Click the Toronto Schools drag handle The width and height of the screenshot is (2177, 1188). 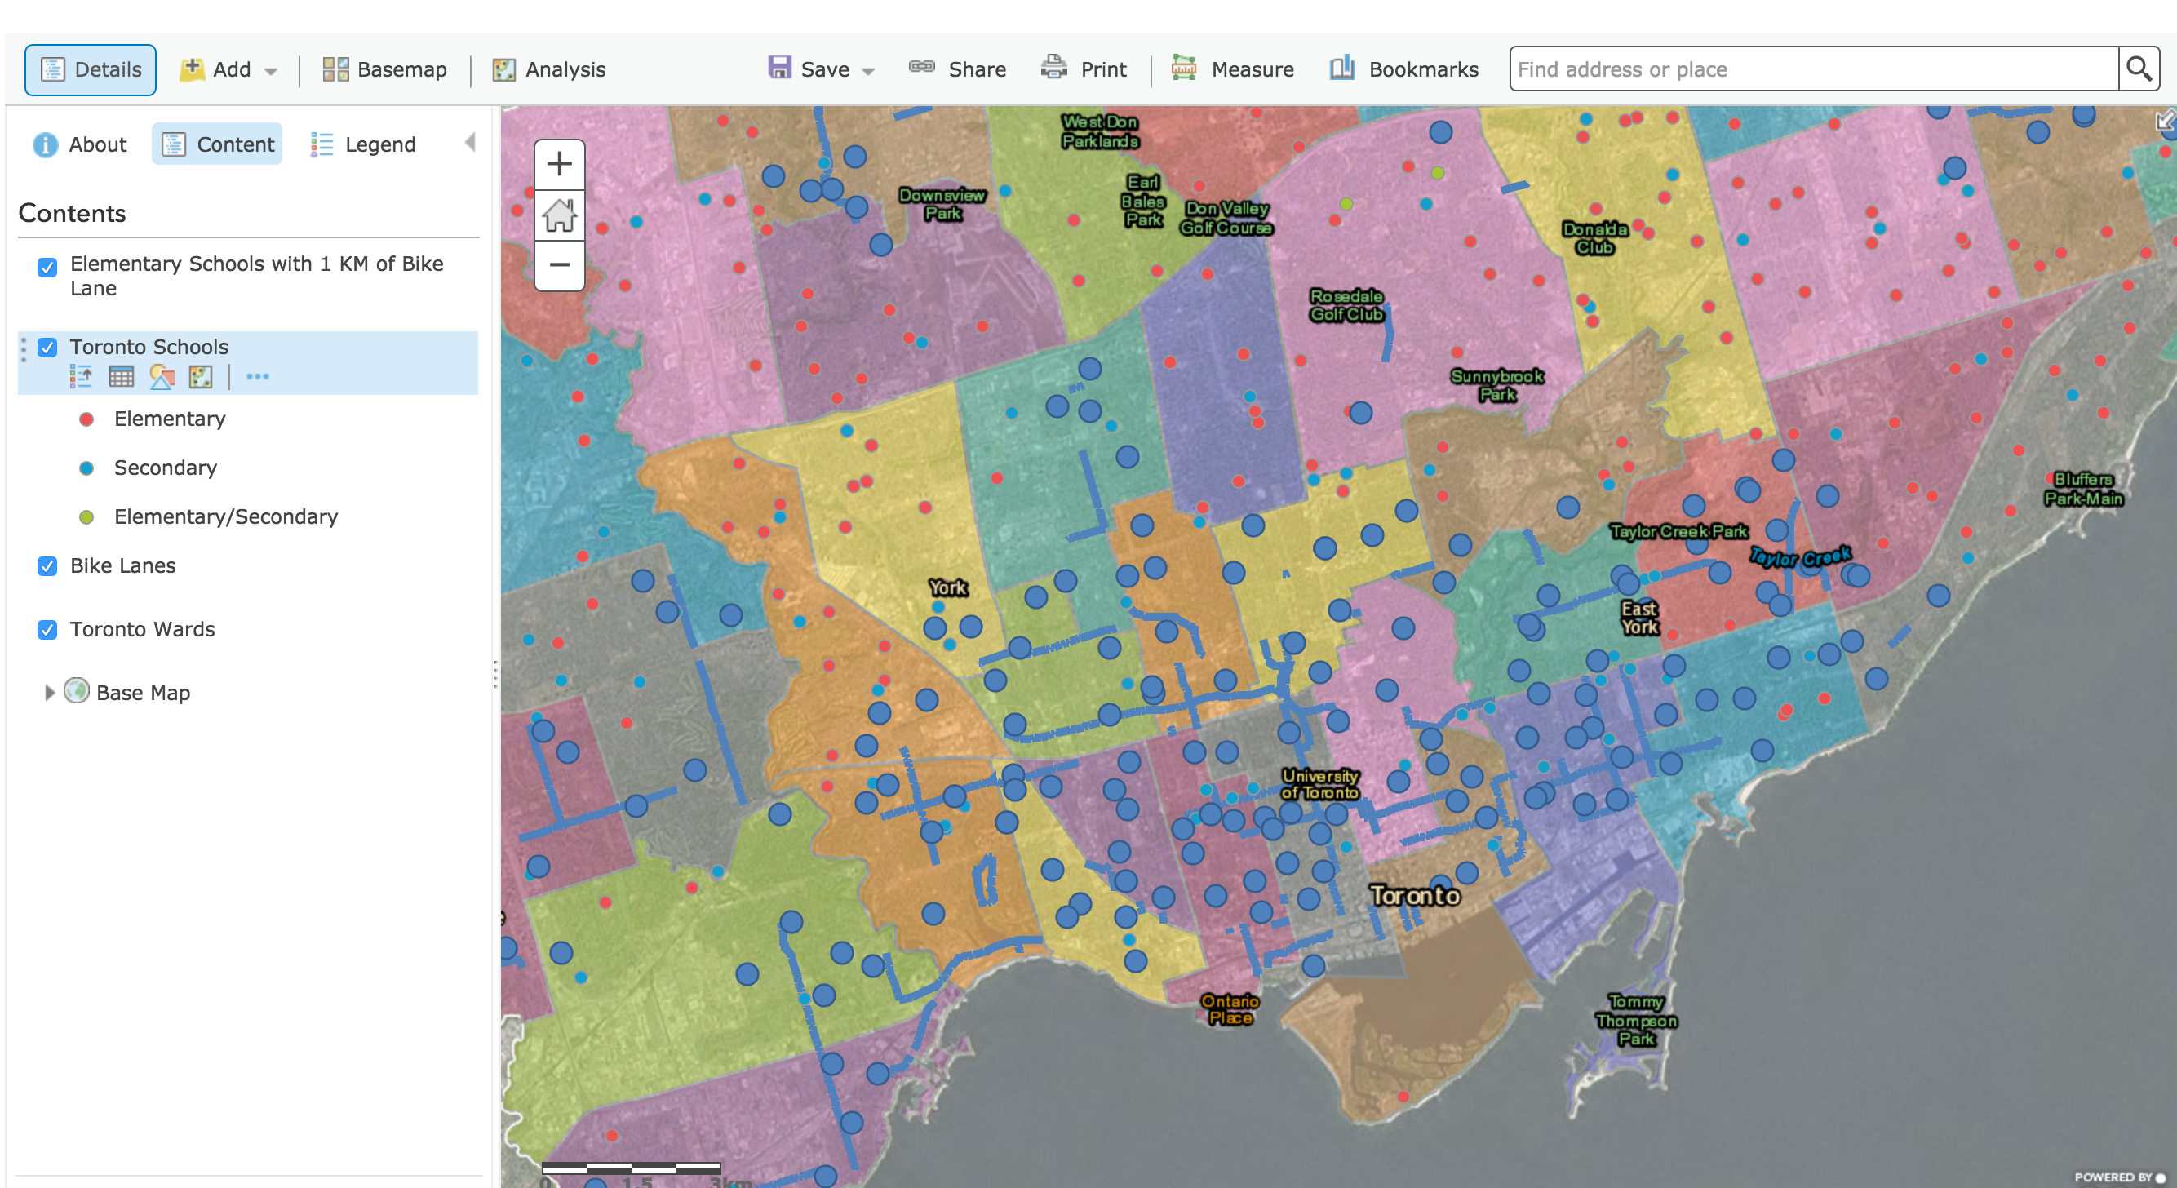tap(24, 350)
